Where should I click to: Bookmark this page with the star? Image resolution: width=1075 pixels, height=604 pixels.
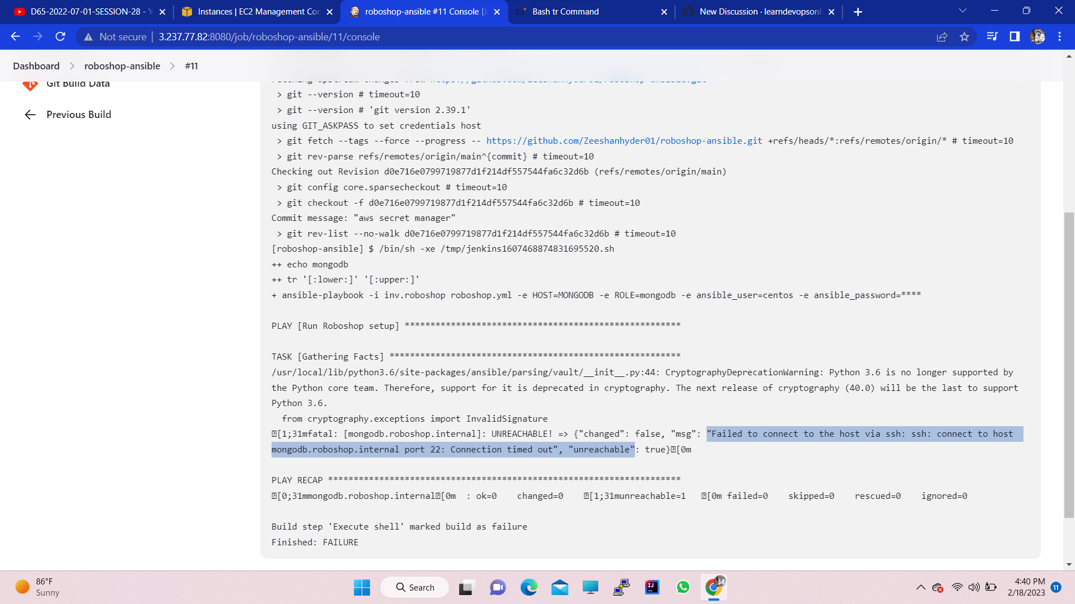[x=965, y=36]
